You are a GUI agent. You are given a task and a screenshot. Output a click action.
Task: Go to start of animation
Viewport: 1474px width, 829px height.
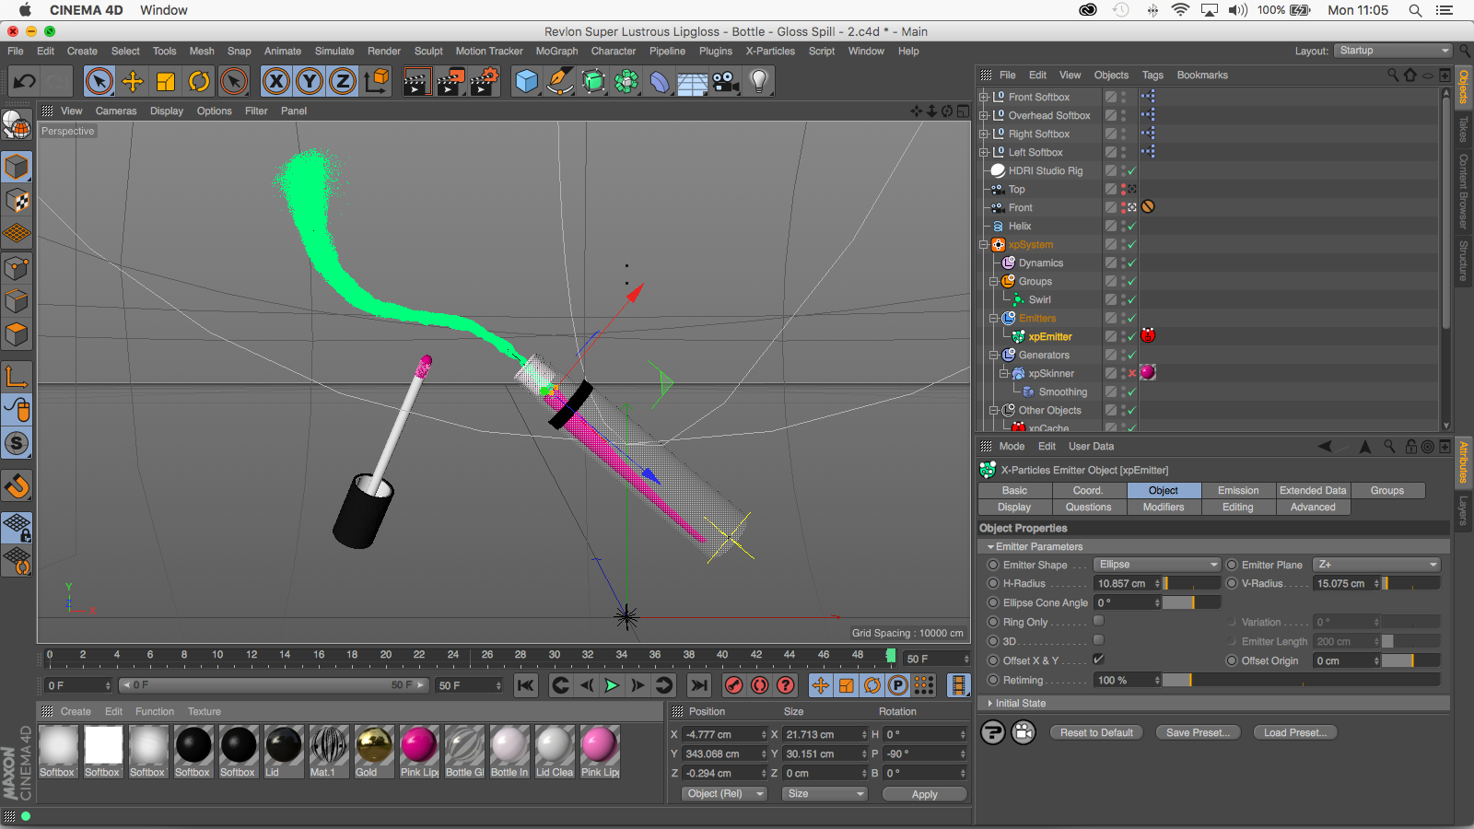(x=526, y=685)
